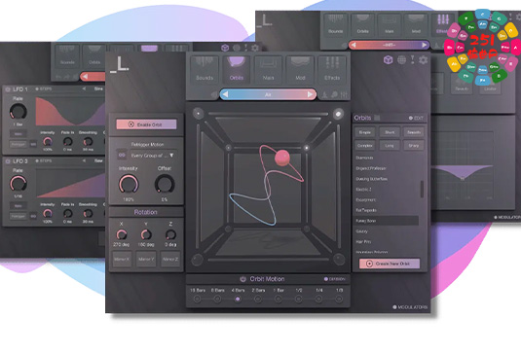Click the Edit toggle in the Orbits list header
Screen dimensions: 521x353
[416, 118]
